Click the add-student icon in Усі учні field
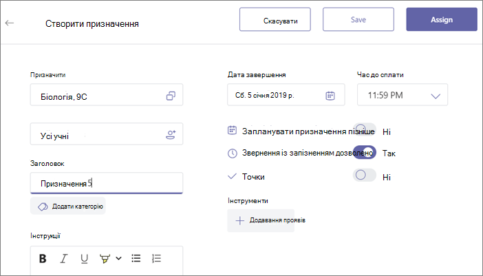The height and width of the screenshot is (276, 483). (171, 135)
